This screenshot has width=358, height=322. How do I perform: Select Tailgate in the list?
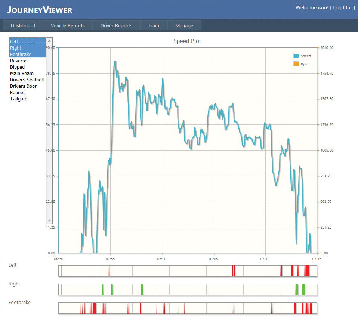pyautogui.click(x=19, y=99)
